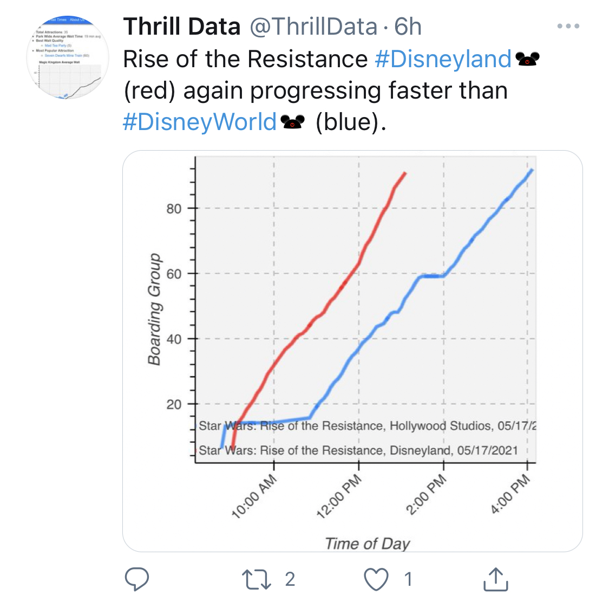Click the Boarding Group axis title
This screenshot has width=609, height=608.
(x=155, y=309)
